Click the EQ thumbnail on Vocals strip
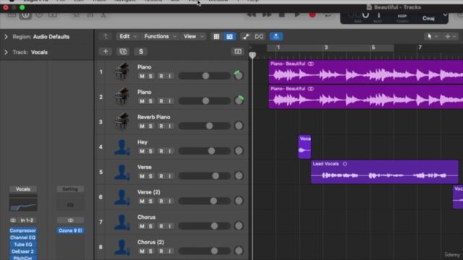463x260 pixels. point(23,204)
